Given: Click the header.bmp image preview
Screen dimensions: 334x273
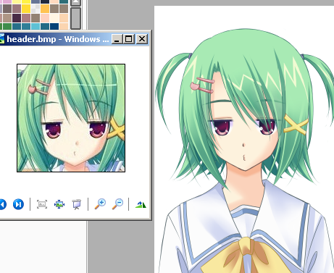Looking at the screenshot, I should coord(71,118).
